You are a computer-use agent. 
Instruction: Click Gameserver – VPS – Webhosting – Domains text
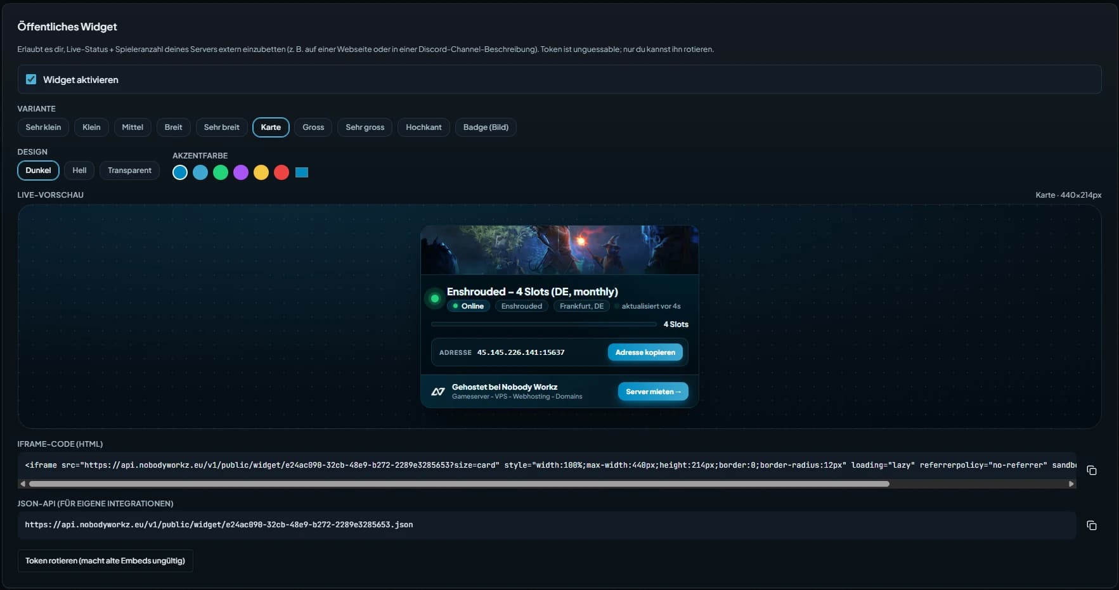[517, 397]
